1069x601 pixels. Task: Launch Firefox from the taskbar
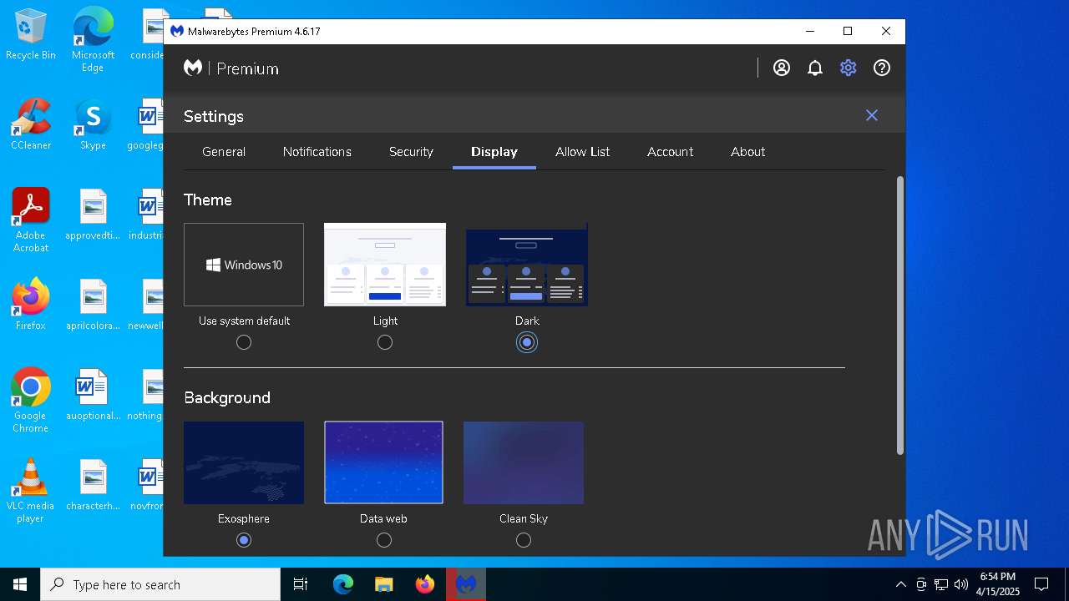click(x=424, y=584)
